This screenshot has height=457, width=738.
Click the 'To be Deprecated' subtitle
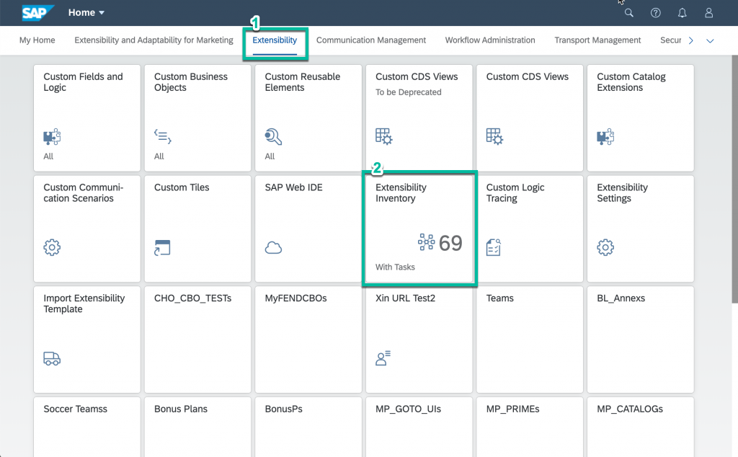pos(409,92)
